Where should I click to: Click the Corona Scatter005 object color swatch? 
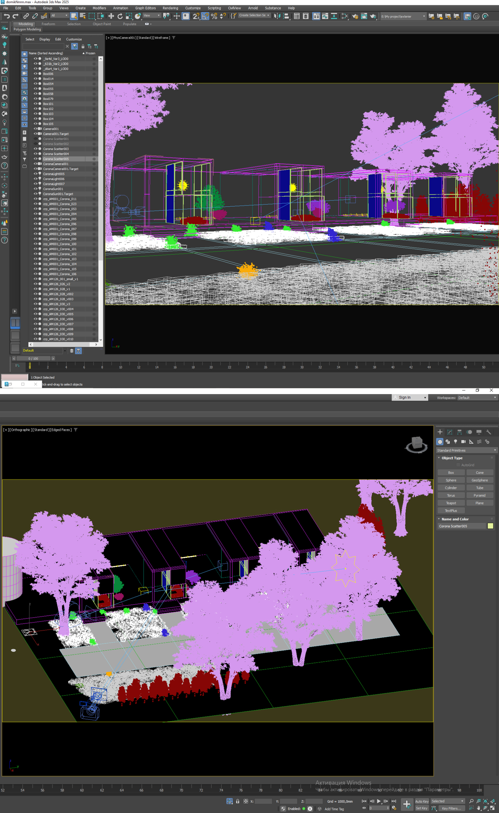click(x=490, y=526)
